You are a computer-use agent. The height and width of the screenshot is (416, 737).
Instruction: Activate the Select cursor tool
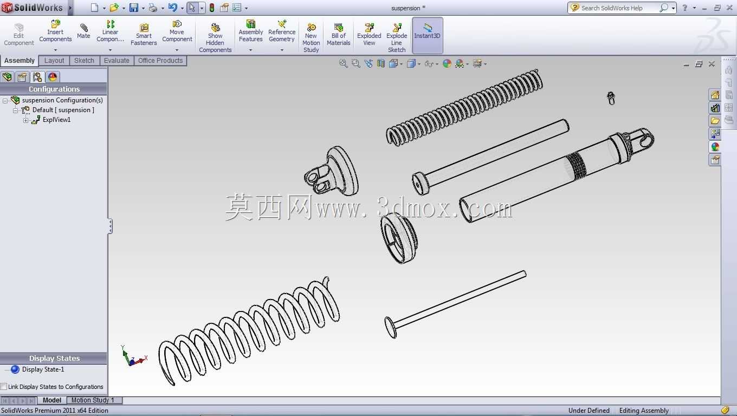click(192, 8)
